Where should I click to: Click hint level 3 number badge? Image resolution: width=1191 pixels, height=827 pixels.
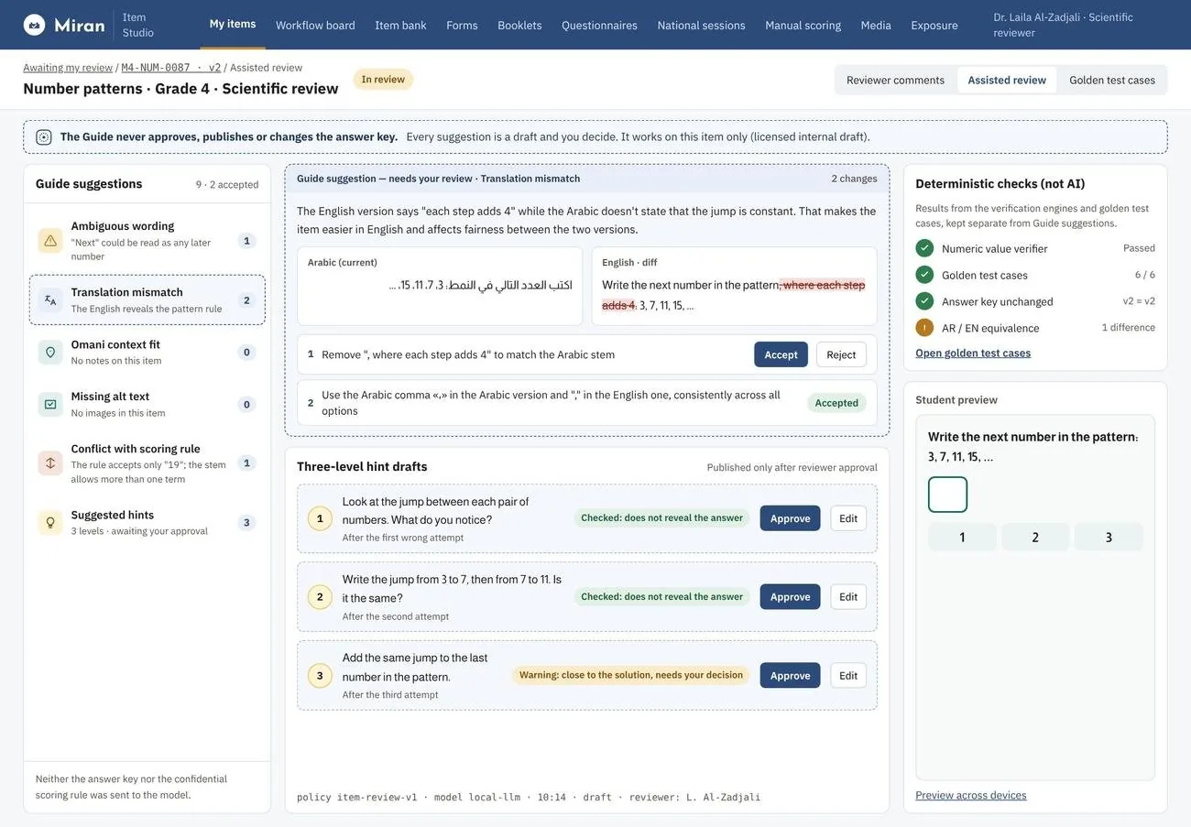click(x=320, y=676)
